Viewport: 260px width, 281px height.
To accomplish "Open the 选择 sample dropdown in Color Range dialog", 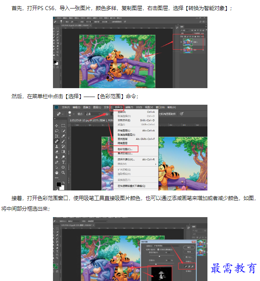I will (x=166, y=246).
